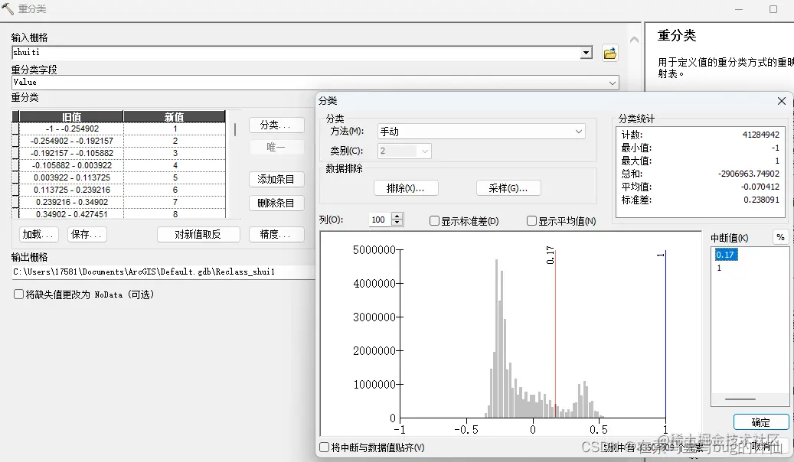Click the 排除(X) exclusion button
Screen dimensions: 794x462
[406, 188]
